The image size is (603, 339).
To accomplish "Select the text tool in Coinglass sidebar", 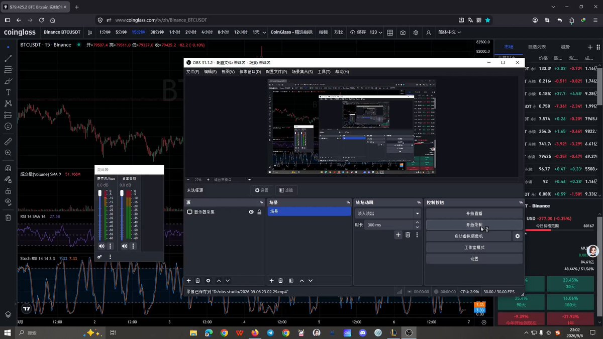I will [x=8, y=92].
